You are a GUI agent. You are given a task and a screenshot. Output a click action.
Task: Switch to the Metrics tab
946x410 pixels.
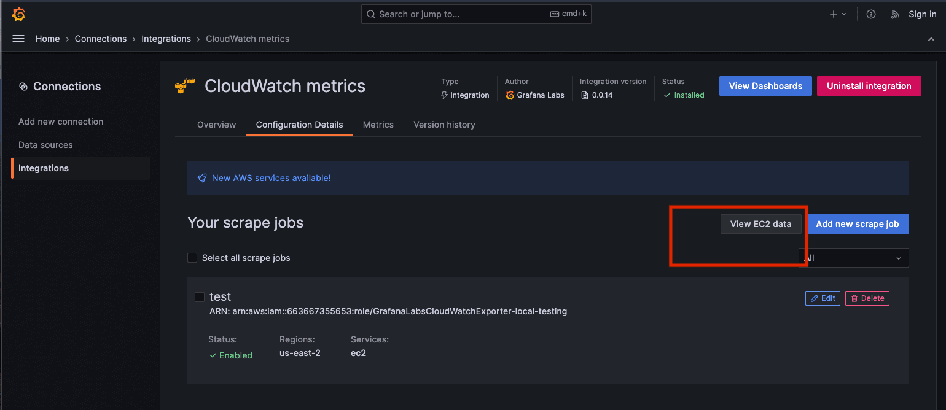pyautogui.click(x=378, y=125)
